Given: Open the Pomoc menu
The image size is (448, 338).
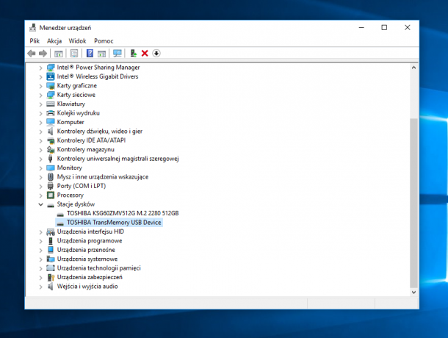Looking at the screenshot, I should point(104,41).
